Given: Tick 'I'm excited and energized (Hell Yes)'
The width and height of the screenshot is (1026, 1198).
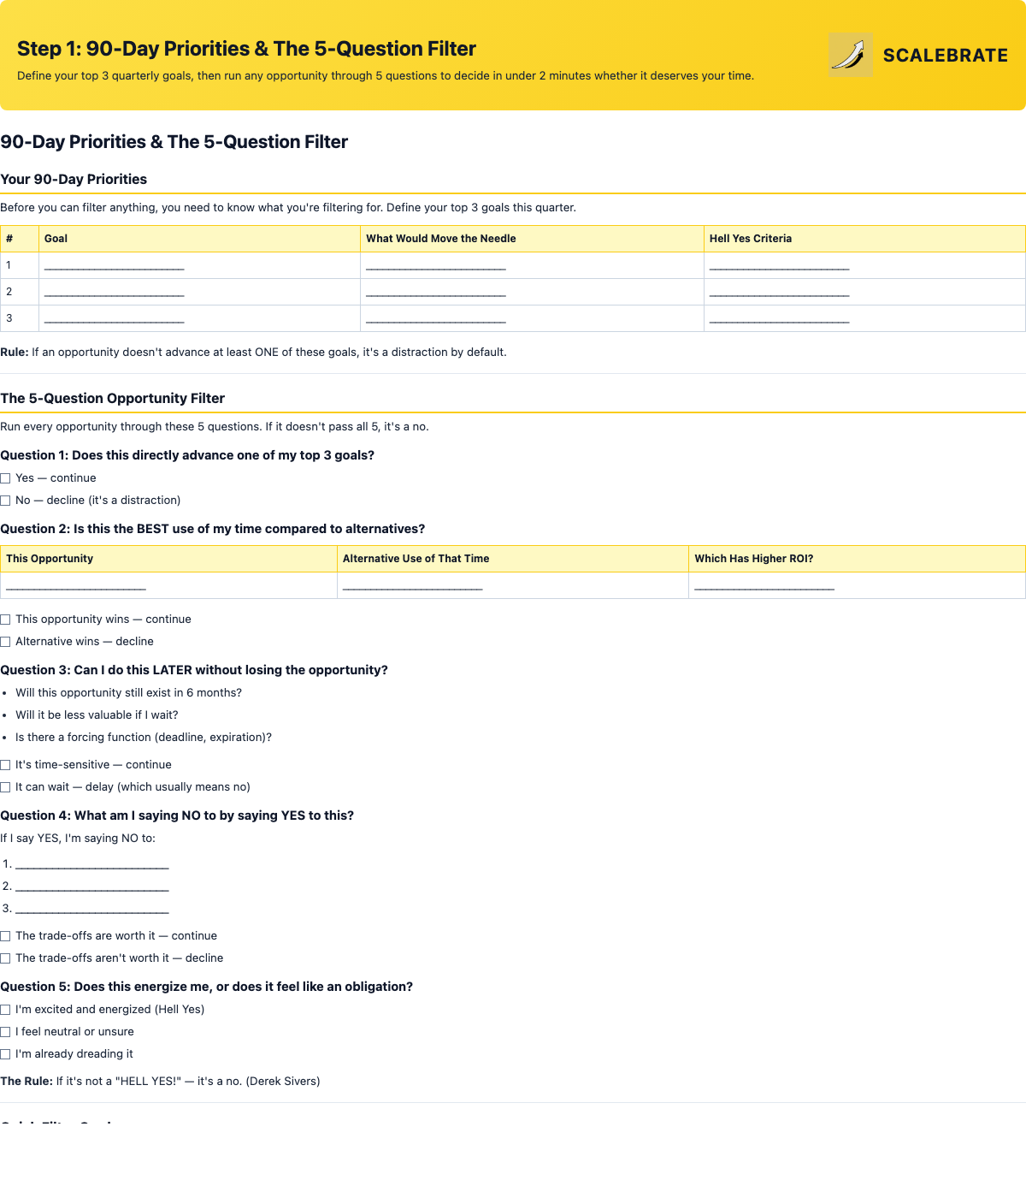Looking at the screenshot, I should point(5,1010).
